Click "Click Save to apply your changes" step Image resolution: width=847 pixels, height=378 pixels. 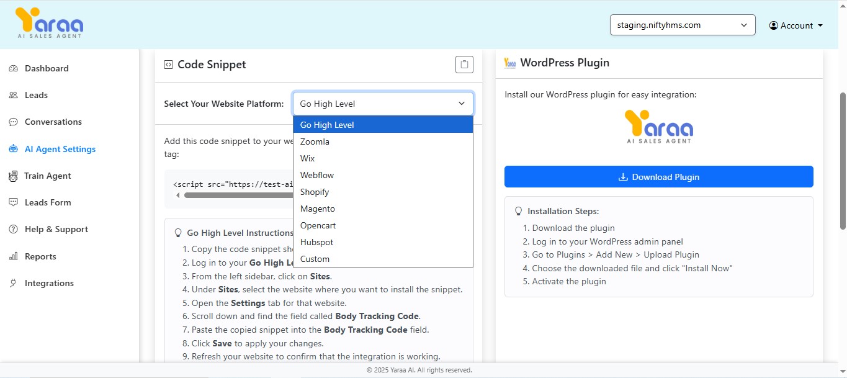point(258,343)
